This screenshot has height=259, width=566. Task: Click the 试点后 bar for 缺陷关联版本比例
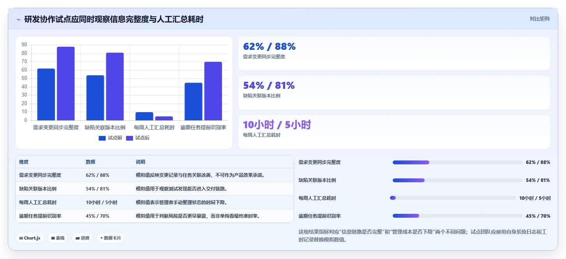(115, 86)
